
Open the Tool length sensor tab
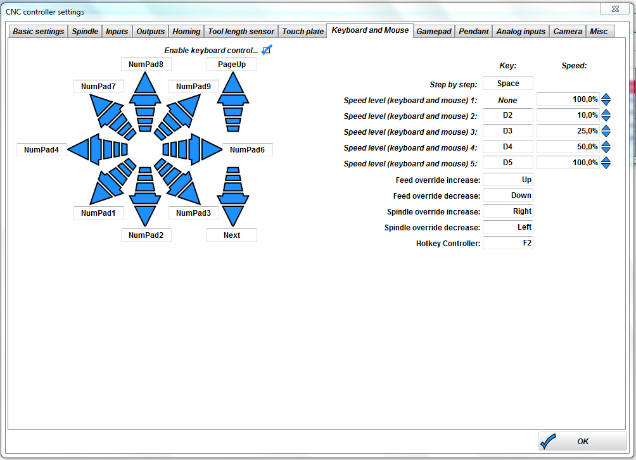(241, 31)
